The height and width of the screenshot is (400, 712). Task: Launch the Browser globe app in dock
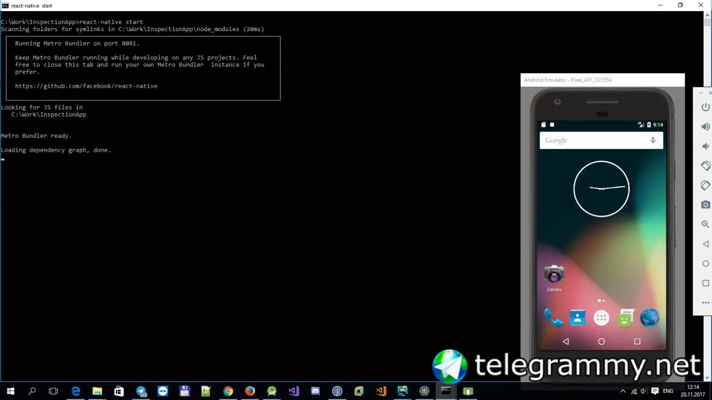[x=649, y=318]
